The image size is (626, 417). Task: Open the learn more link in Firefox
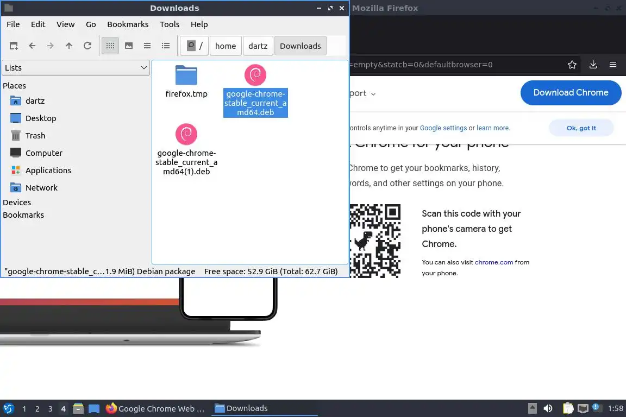click(x=493, y=128)
